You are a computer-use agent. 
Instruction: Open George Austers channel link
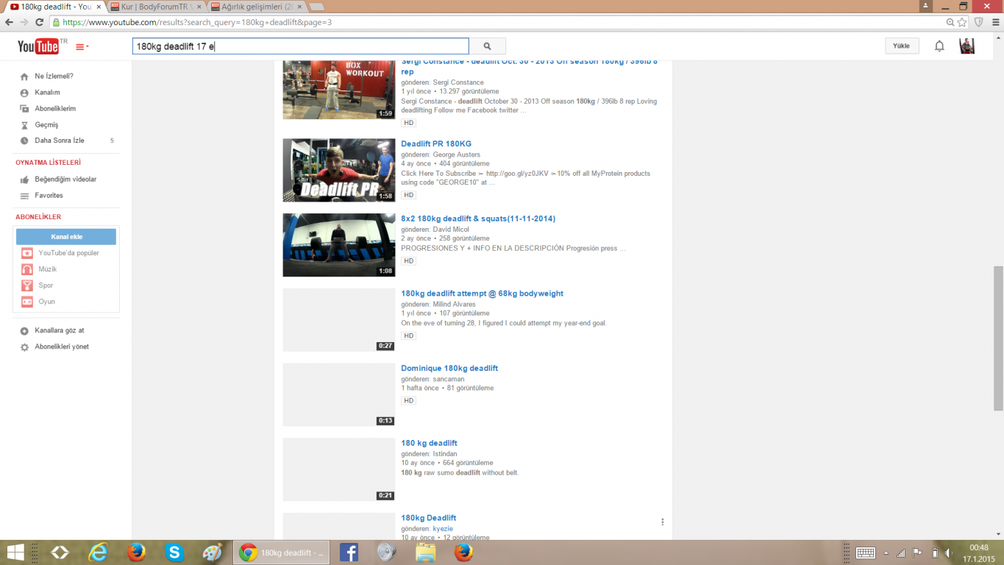point(456,154)
